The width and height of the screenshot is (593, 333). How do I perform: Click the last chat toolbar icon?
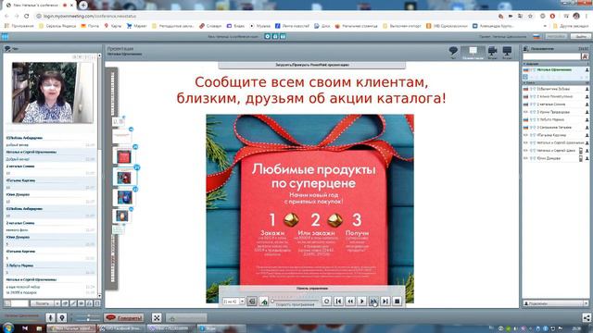click(97, 303)
